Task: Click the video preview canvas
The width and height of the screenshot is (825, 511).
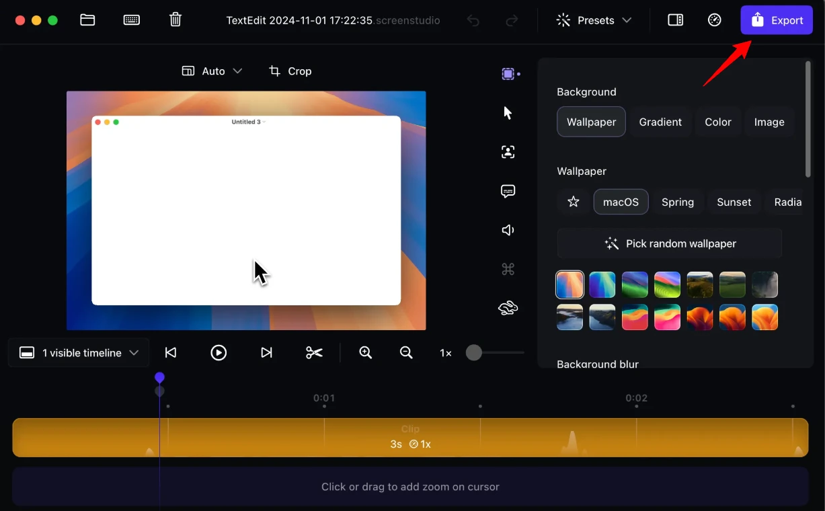Action: [246, 210]
